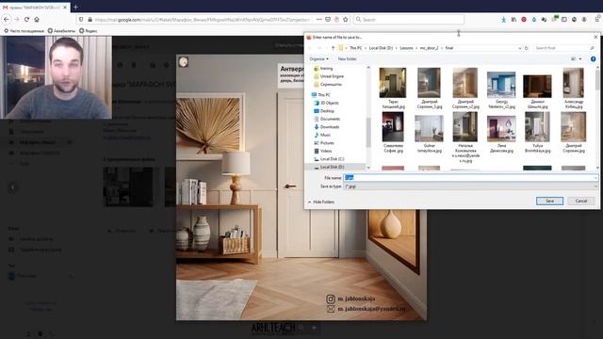Refresh the folder in save dialog

point(527,48)
